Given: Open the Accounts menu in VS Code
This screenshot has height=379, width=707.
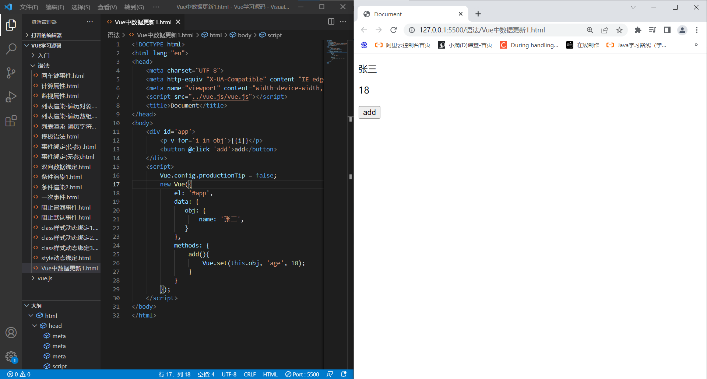Looking at the screenshot, I should tap(11, 333).
